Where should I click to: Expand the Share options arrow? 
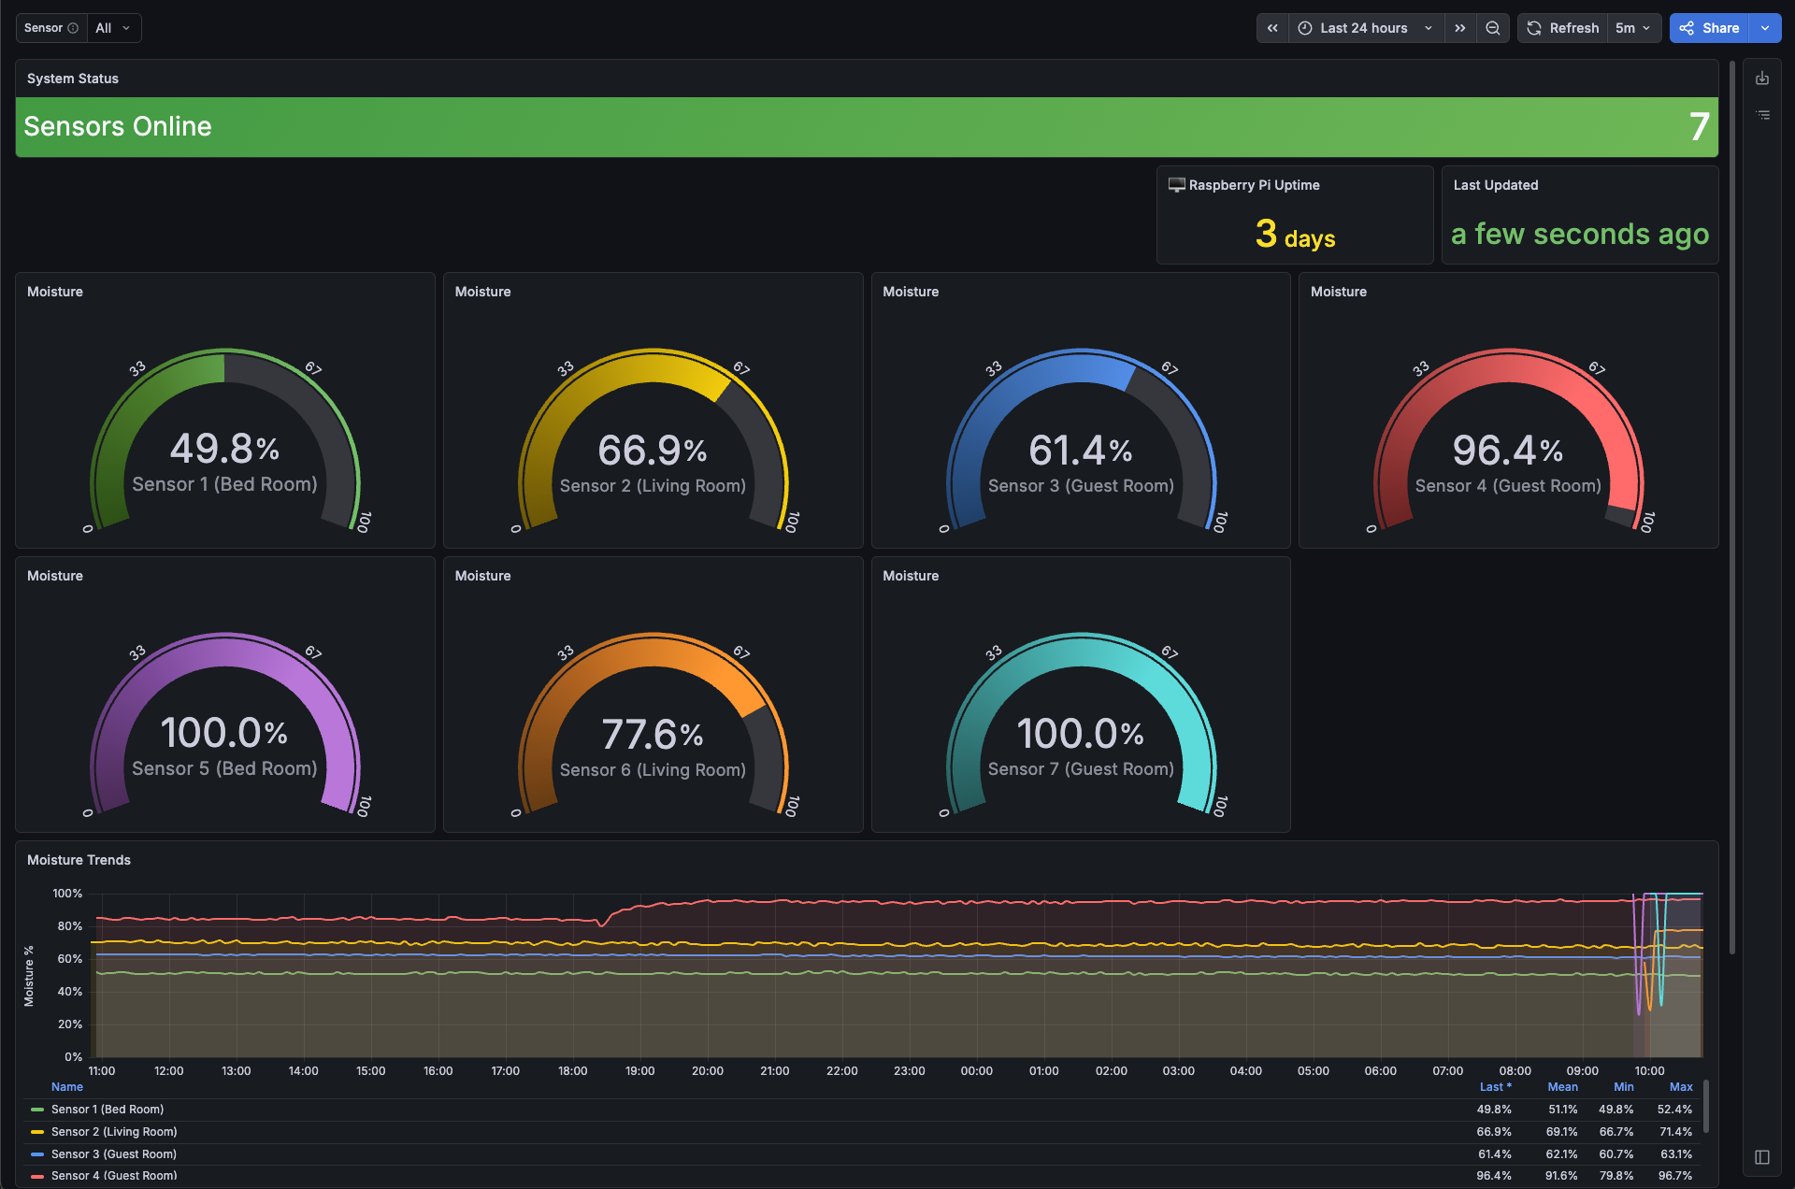[1765, 28]
